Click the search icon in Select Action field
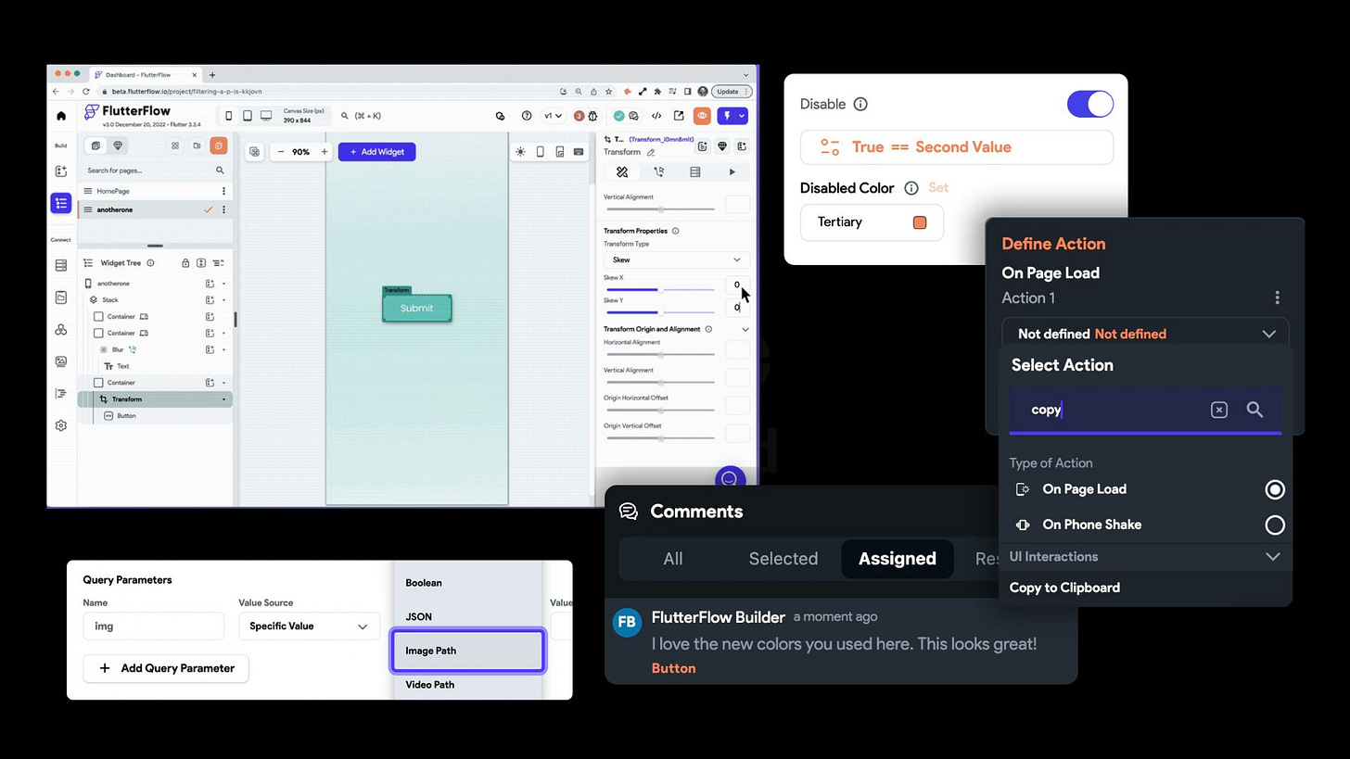The width and height of the screenshot is (1350, 759). (1254, 410)
